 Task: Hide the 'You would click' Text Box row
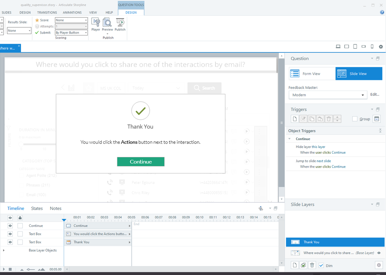click(x=10, y=234)
